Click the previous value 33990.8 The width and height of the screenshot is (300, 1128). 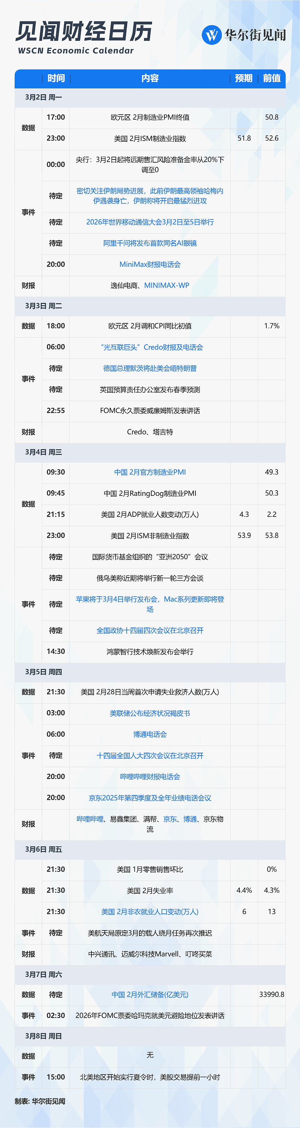point(272,994)
